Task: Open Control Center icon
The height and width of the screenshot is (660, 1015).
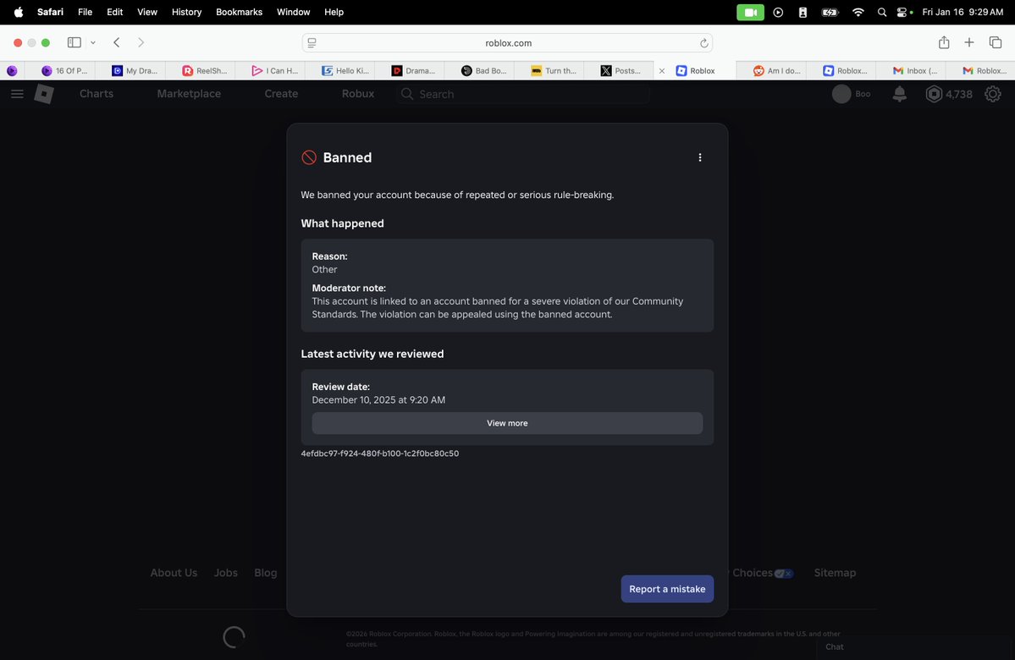Action: [x=902, y=13]
